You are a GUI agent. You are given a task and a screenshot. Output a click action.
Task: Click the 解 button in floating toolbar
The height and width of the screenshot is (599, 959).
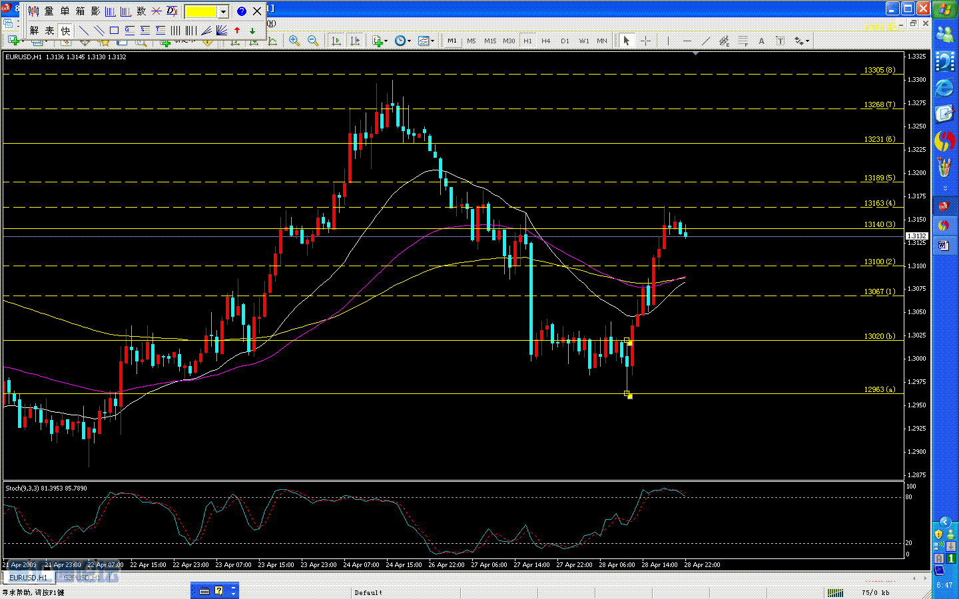coord(34,31)
